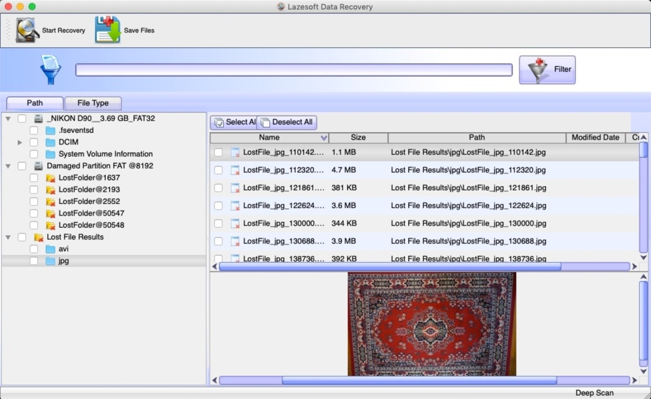Open the Name column sort dropdown
Image resolution: width=651 pixels, height=399 pixels.
(x=324, y=137)
